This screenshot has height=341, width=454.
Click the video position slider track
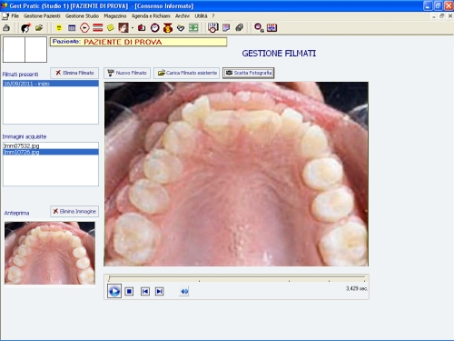tap(237, 278)
